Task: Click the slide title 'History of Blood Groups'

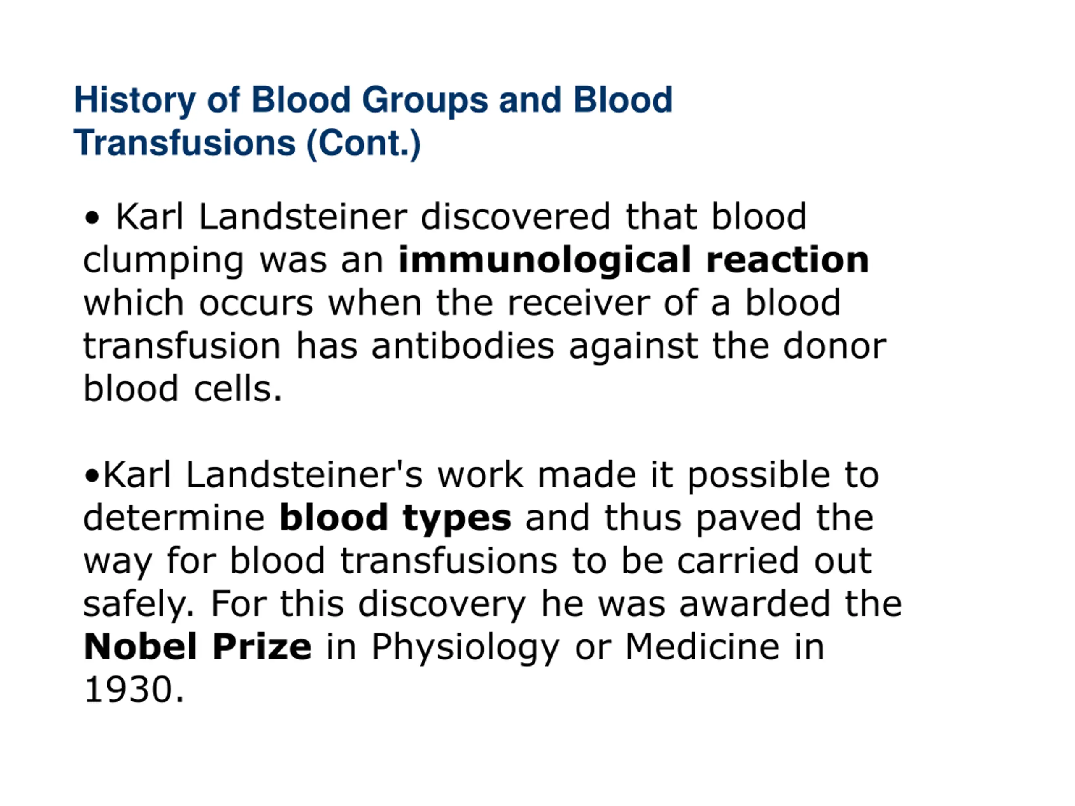Action: [x=373, y=101]
